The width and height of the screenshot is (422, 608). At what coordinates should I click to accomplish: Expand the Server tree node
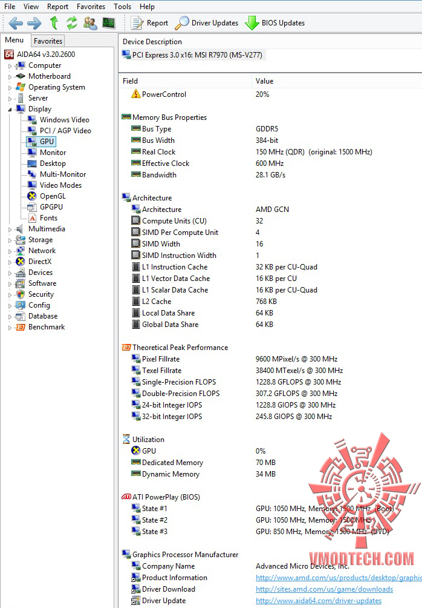tap(10, 99)
